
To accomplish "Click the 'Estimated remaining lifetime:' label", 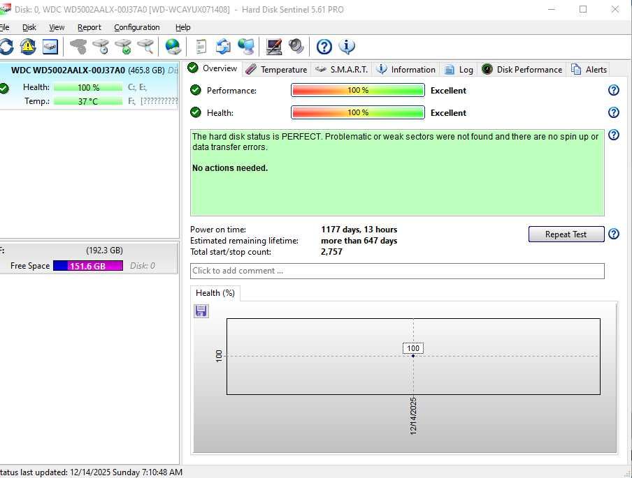I will click(244, 241).
